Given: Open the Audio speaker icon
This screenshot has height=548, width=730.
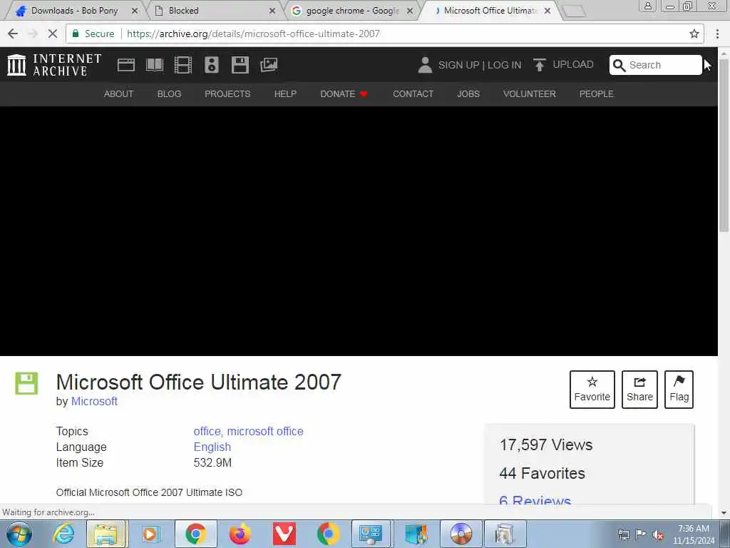Looking at the screenshot, I should click(x=211, y=65).
